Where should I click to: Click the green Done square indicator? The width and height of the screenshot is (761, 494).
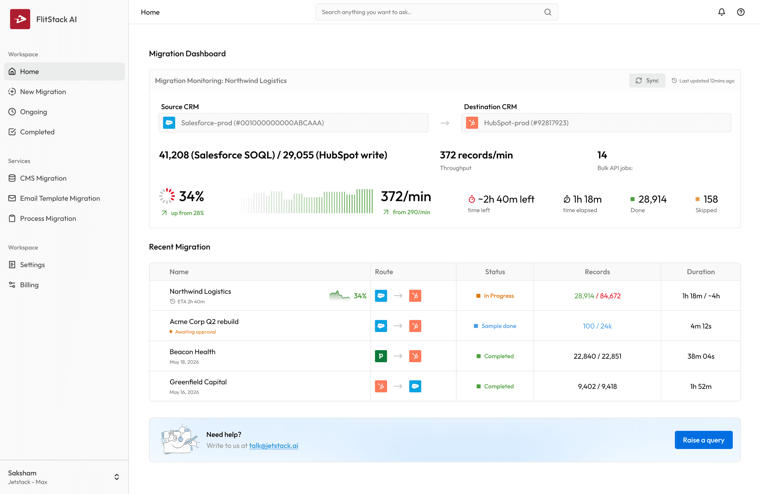[632, 199]
